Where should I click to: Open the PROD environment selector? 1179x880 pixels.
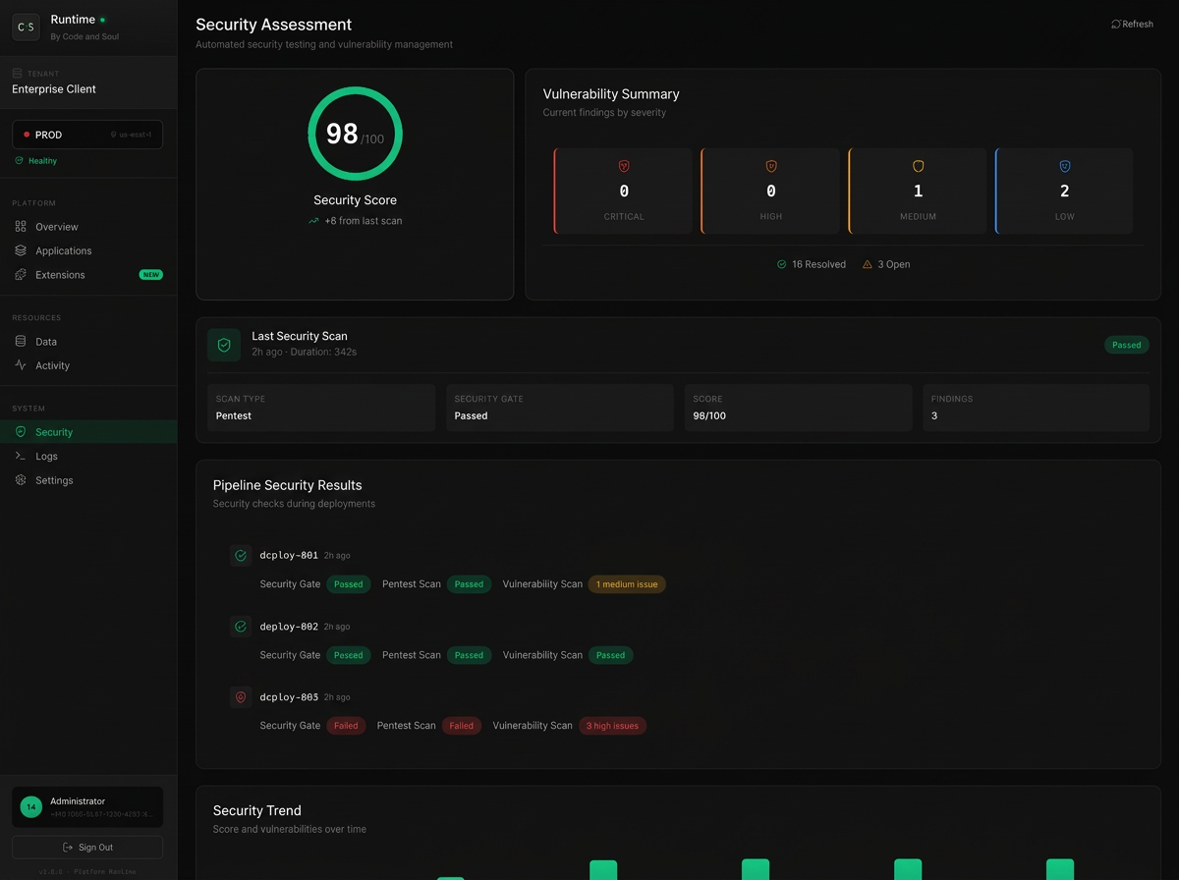[x=86, y=134]
